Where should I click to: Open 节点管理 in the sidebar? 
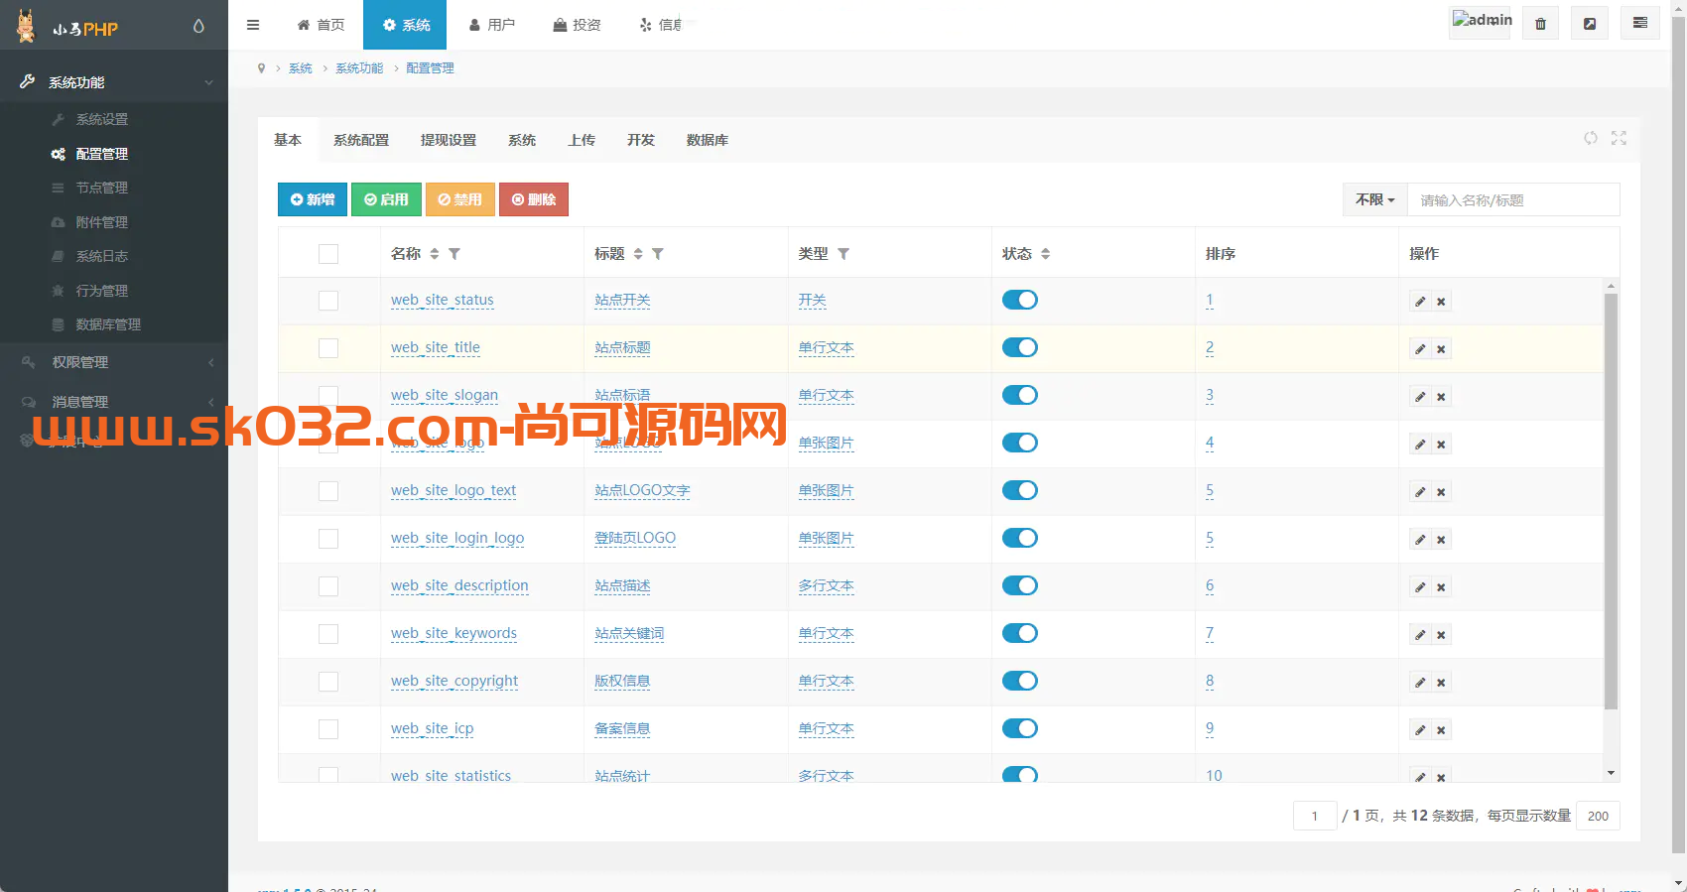[x=101, y=188]
